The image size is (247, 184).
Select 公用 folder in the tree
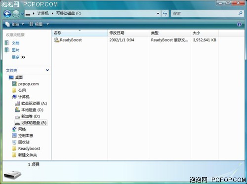click(x=22, y=90)
